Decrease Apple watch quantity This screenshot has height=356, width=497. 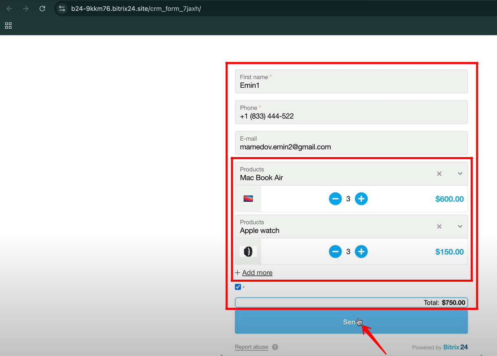pyautogui.click(x=335, y=251)
